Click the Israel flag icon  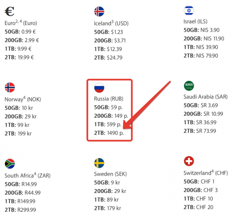(x=189, y=10)
